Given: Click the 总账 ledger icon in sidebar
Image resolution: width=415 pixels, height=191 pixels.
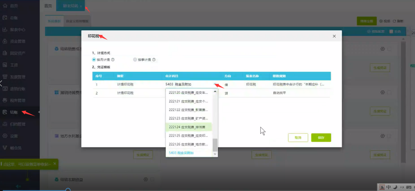Looking at the screenshot, I should tap(5, 18).
